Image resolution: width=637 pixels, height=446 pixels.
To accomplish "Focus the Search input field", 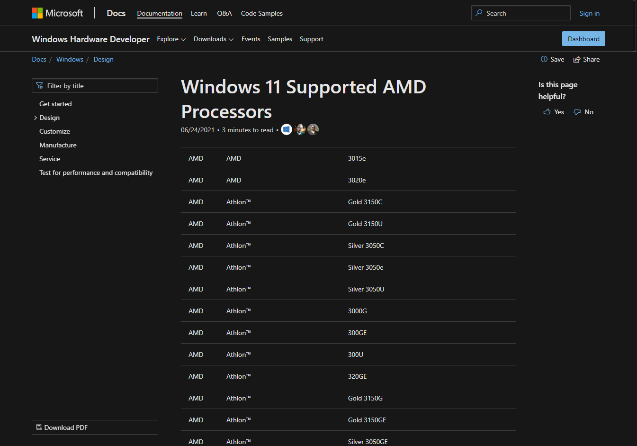I will (521, 13).
